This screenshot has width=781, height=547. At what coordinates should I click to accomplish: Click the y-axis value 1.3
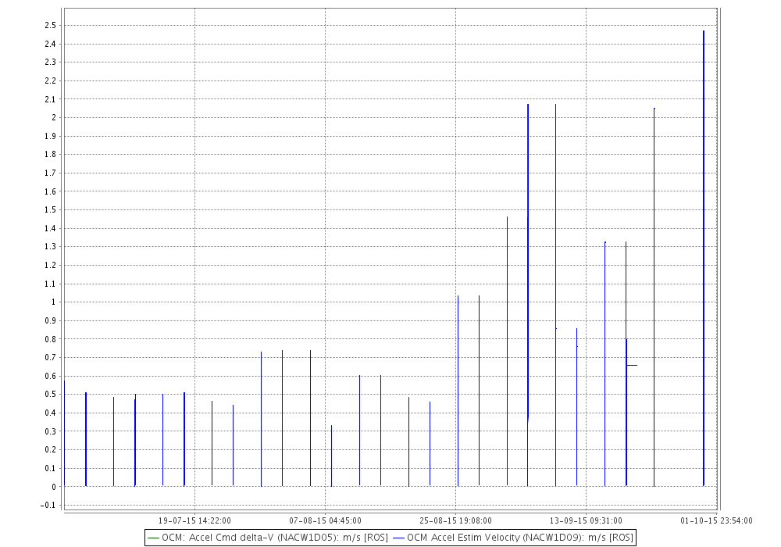coord(50,247)
